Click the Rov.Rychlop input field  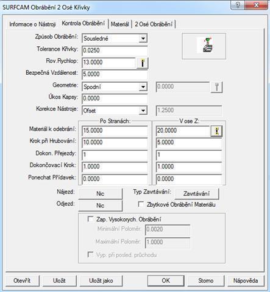pos(108,63)
